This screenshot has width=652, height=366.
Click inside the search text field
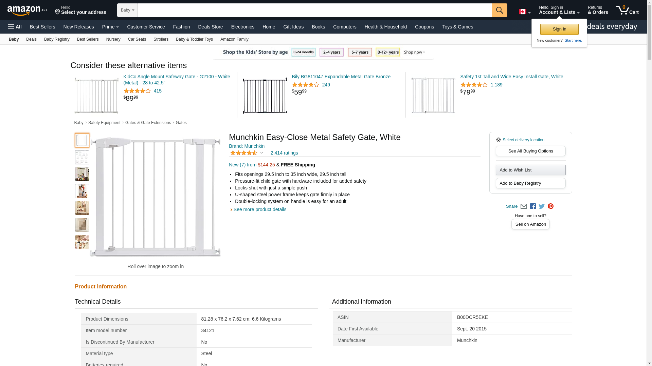314,10
